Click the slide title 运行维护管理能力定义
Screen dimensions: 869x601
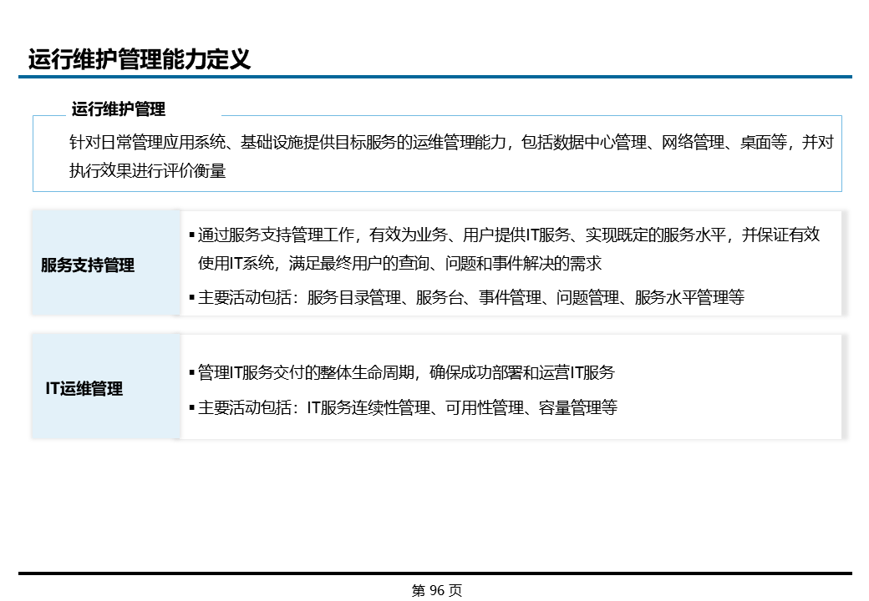[x=139, y=58]
